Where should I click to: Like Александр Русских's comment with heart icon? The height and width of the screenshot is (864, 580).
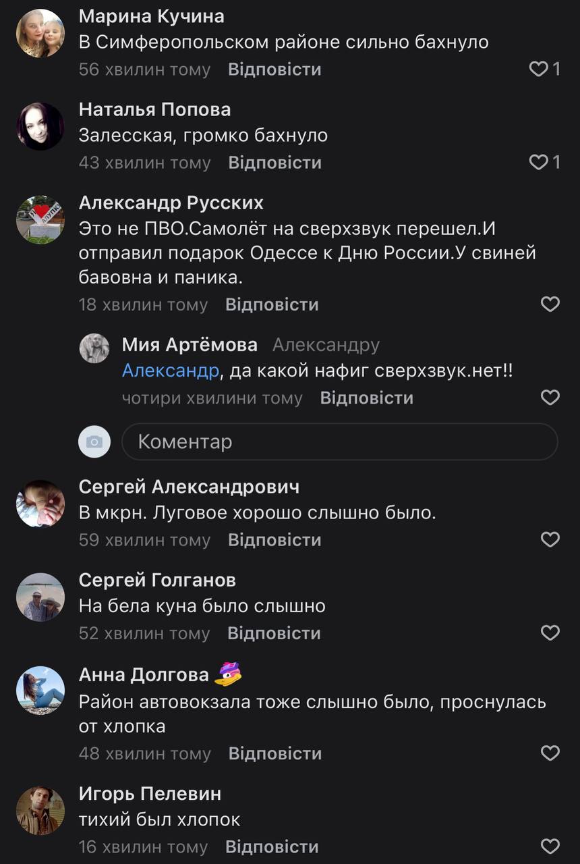[x=550, y=304]
